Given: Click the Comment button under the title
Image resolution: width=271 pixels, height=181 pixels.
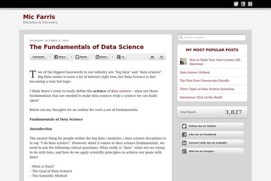Looking at the screenshot, I should click(x=38, y=57).
